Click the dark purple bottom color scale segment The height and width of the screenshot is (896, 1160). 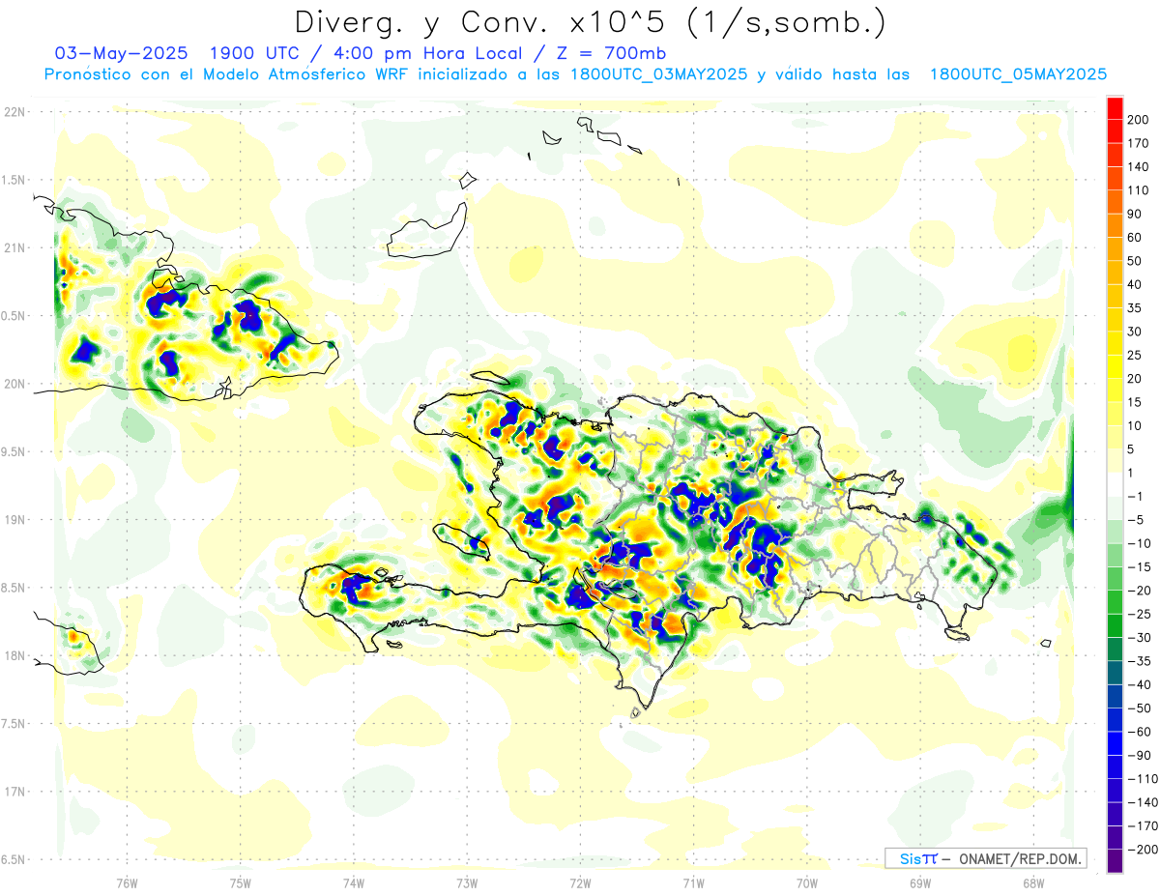[1115, 861]
